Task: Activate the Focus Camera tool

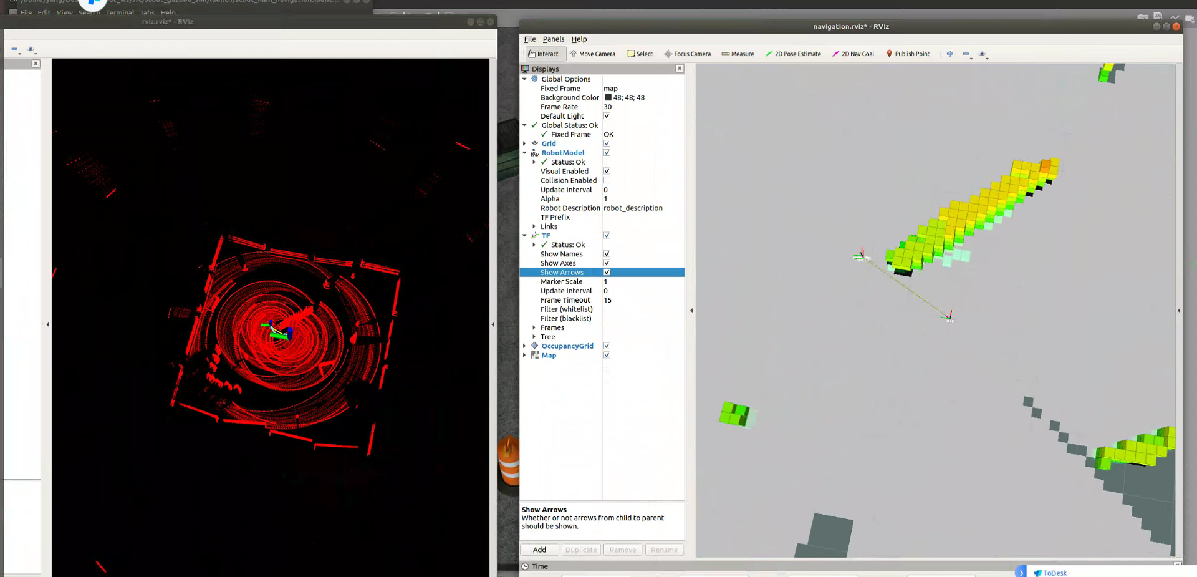Action: click(687, 54)
